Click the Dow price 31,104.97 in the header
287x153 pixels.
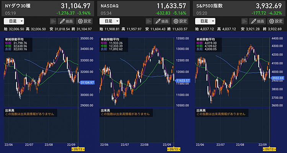(76, 6)
